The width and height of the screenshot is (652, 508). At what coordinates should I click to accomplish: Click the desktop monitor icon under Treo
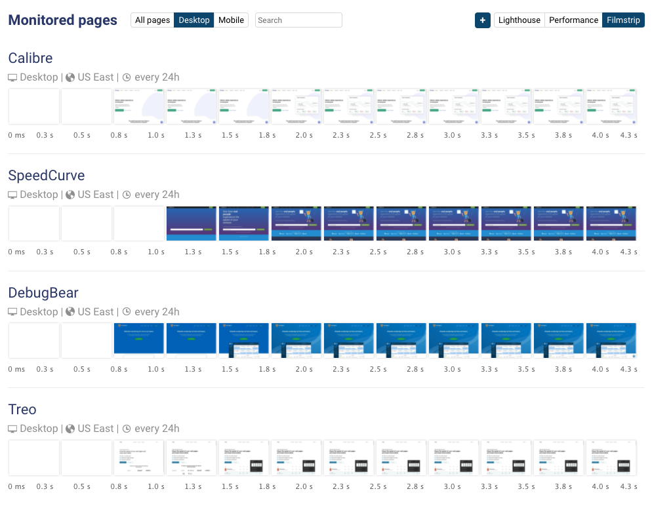[12, 429]
